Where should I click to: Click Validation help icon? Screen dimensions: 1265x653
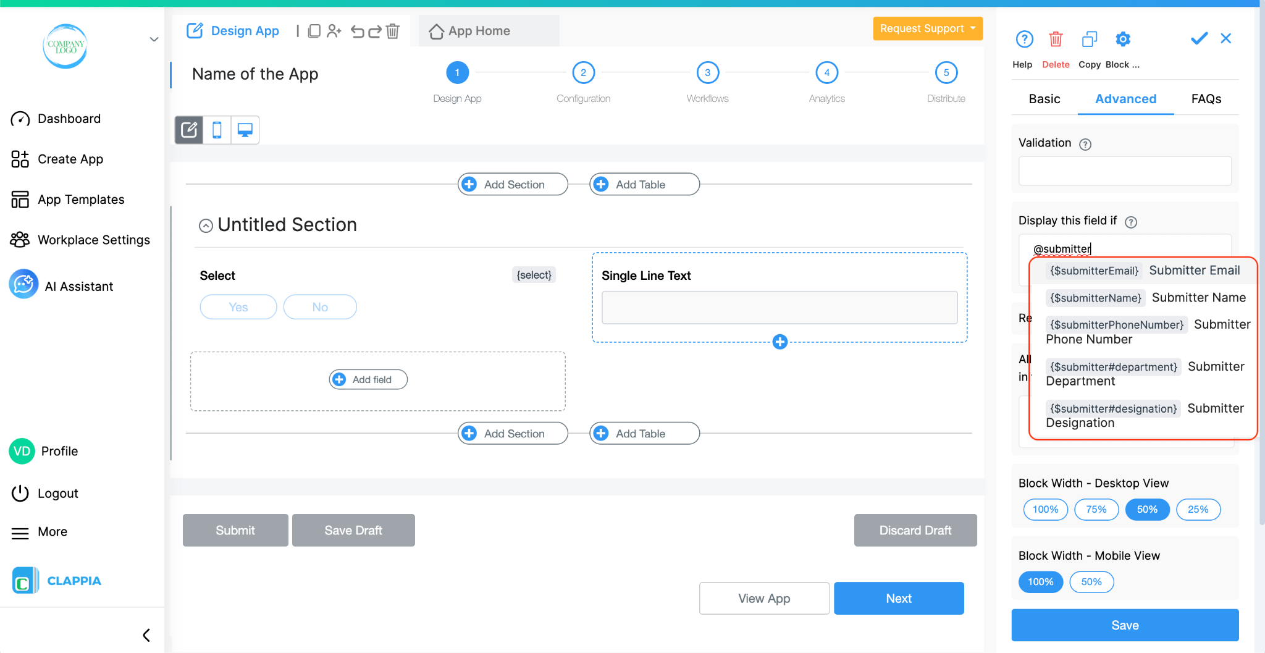click(1085, 144)
